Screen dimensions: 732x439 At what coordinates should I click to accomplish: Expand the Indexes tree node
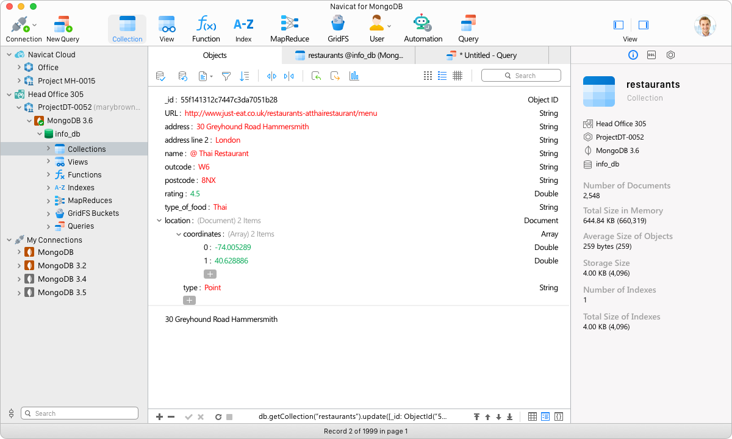point(48,188)
